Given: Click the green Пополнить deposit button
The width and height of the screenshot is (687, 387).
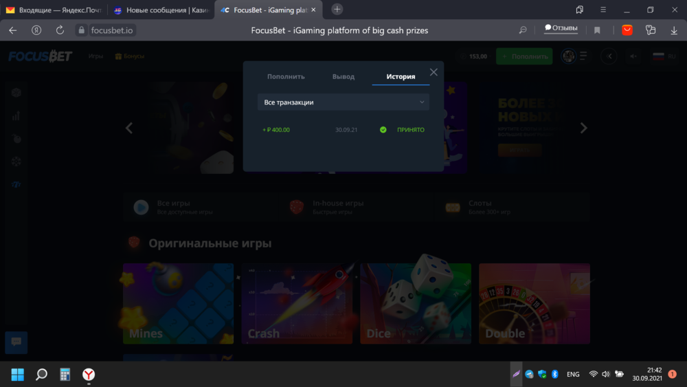Looking at the screenshot, I should [524, 56].
